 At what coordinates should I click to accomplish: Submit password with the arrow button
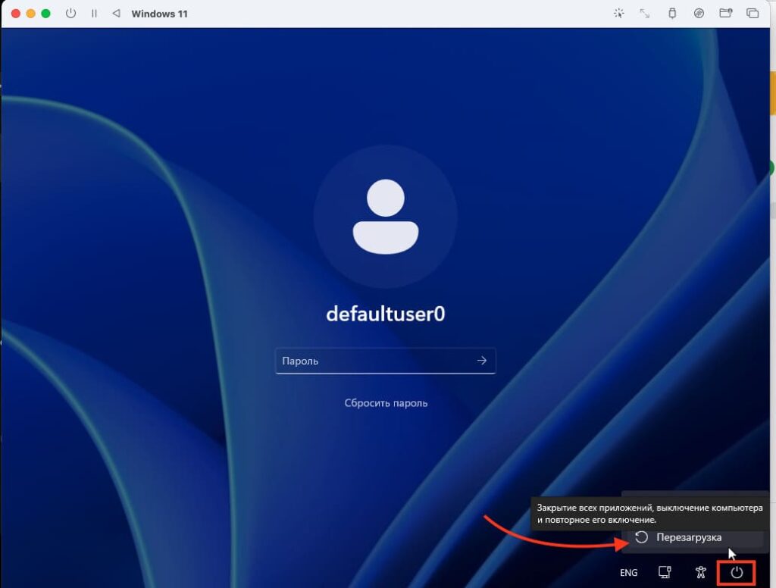coord(482,361)
